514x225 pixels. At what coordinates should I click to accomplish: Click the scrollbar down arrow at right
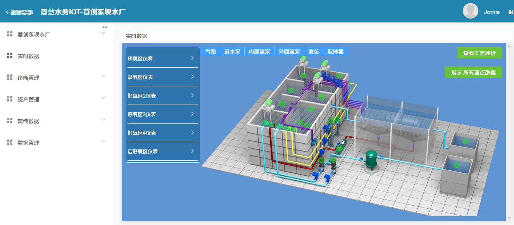[x=509, y=218]
